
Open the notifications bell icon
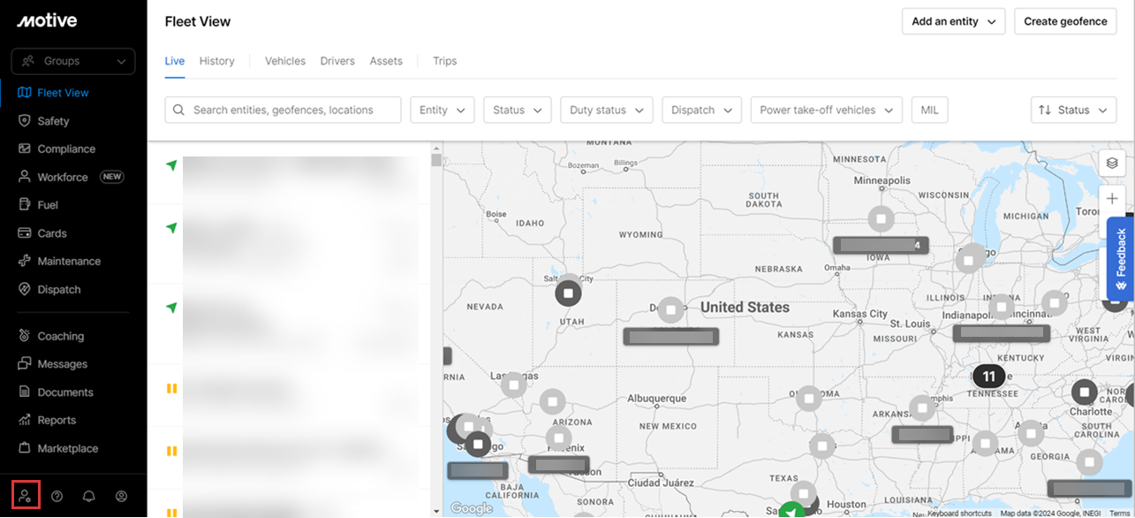(89, 496)
